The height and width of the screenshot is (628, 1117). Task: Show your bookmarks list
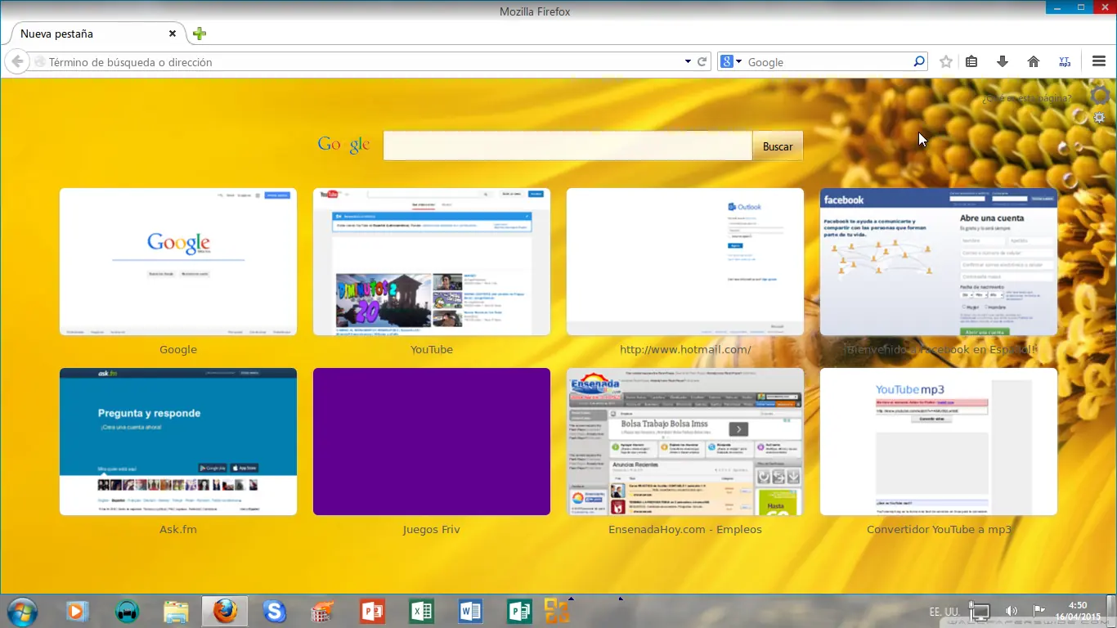pos(971,62)
